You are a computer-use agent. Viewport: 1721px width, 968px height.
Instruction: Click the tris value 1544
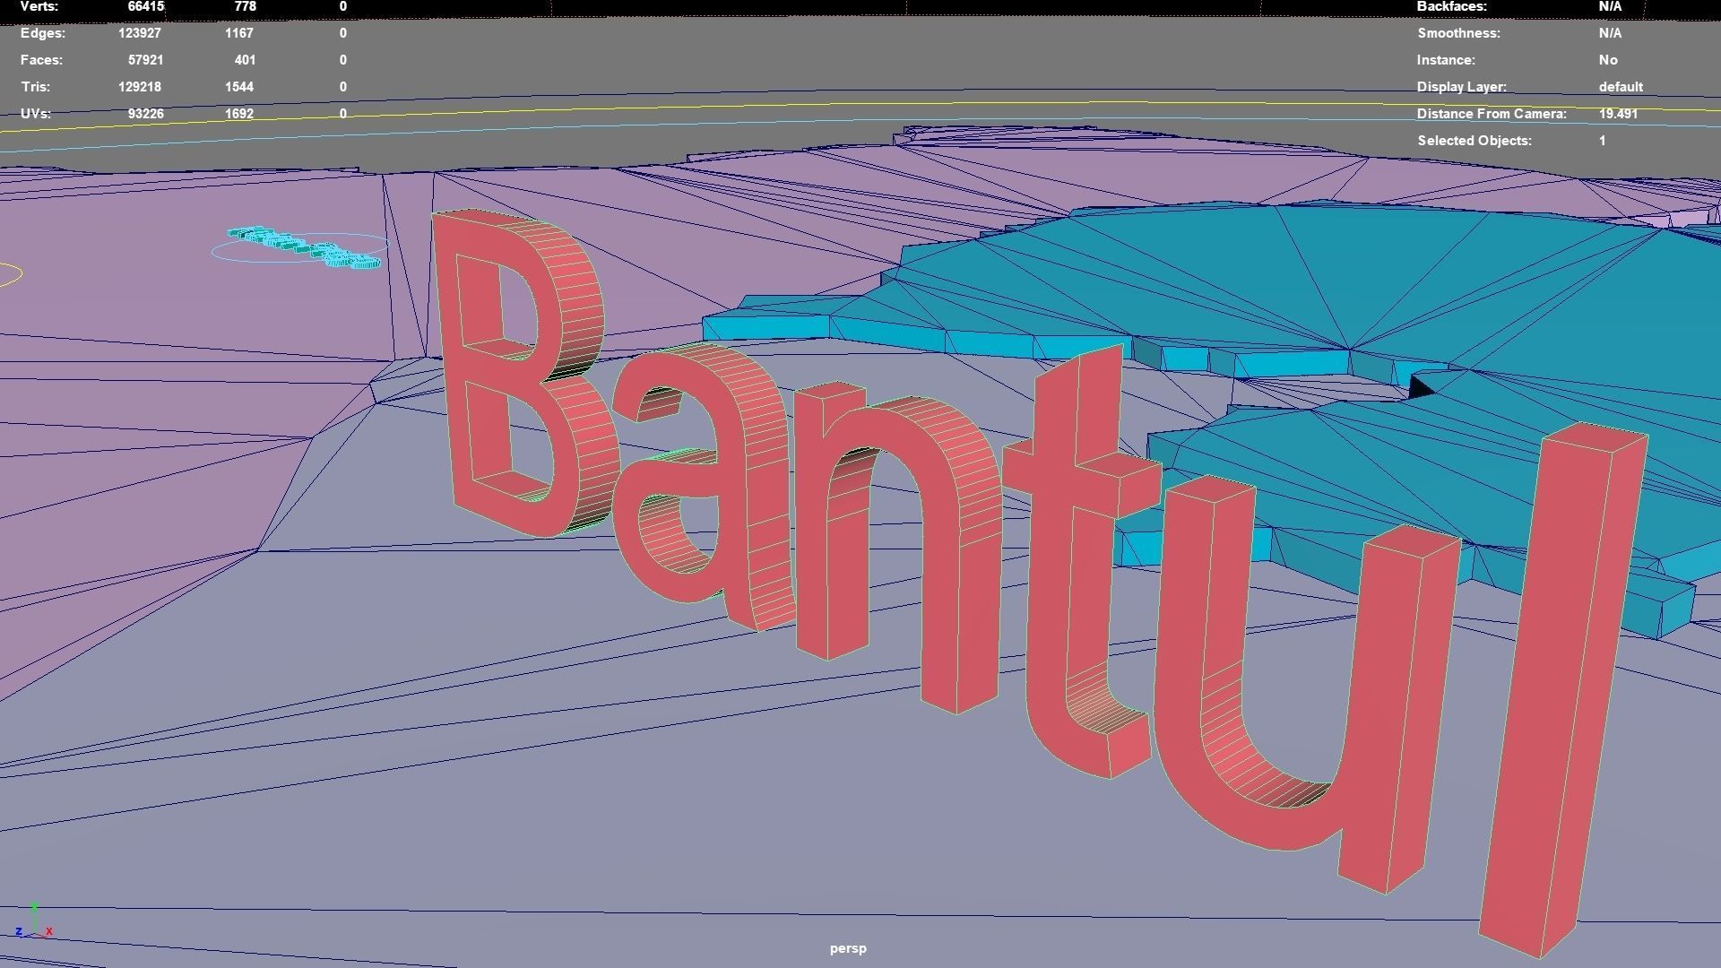(x=239, y=87)
